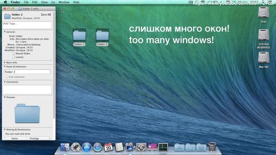
Task: Collapse the Comments section
Action: [x=5, y=82]
